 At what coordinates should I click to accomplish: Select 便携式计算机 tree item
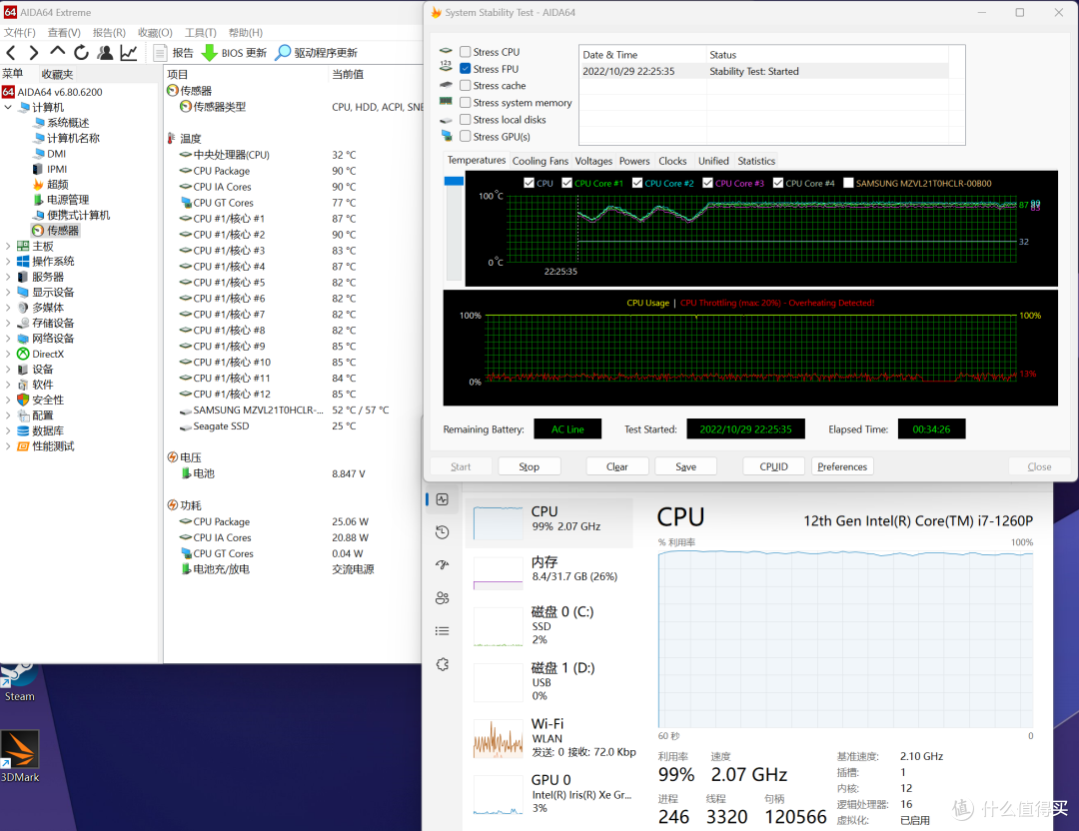click(x=71, y=216)
